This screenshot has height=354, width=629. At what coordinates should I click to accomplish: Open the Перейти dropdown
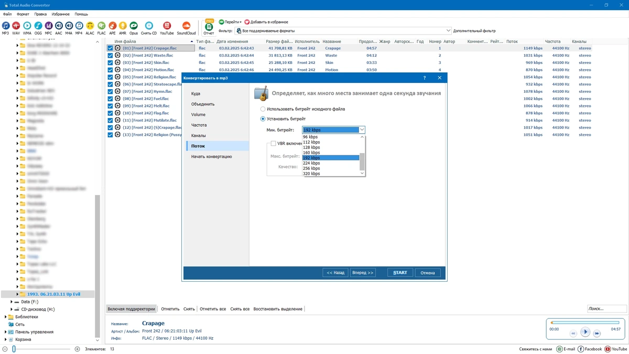(230, 22)
